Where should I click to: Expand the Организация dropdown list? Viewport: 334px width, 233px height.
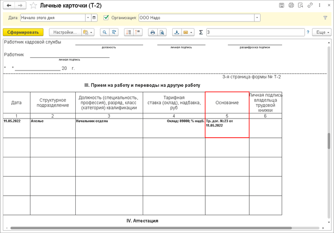(257, 18)
